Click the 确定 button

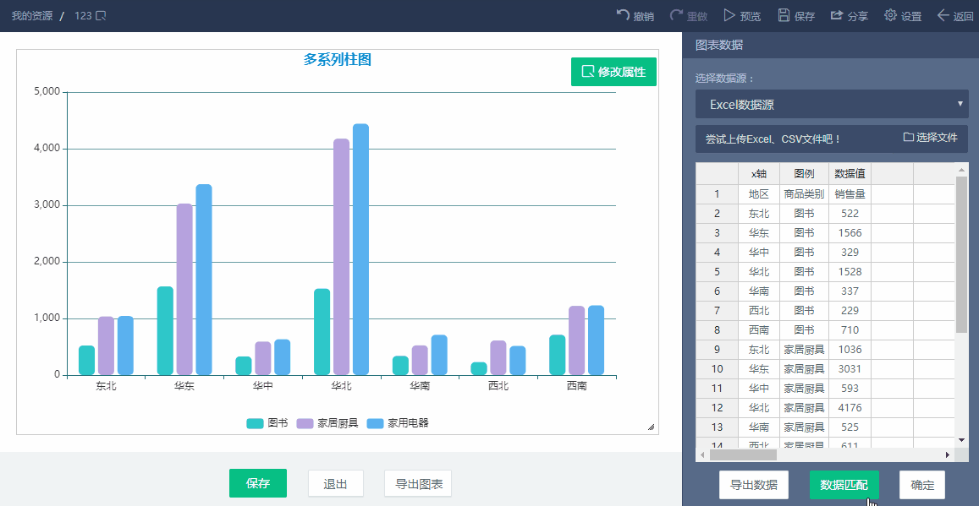(922, 485)
